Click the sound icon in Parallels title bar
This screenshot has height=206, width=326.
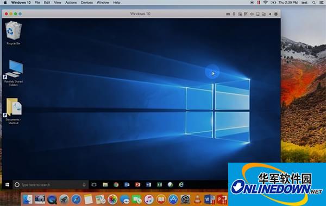pyautogui.click(x=252, y=14)
